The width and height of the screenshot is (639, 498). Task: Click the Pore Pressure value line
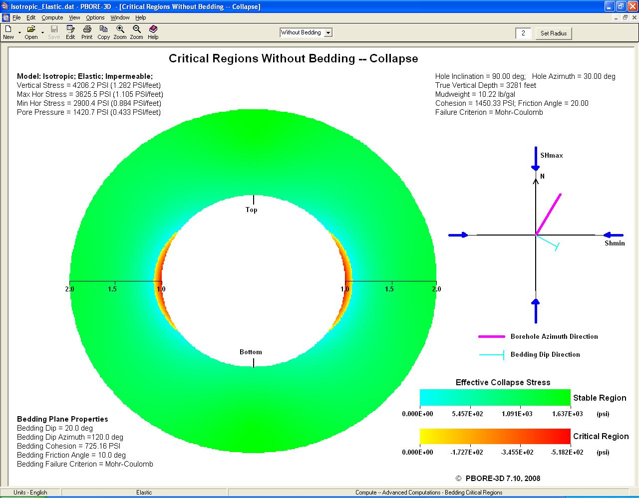89,112
